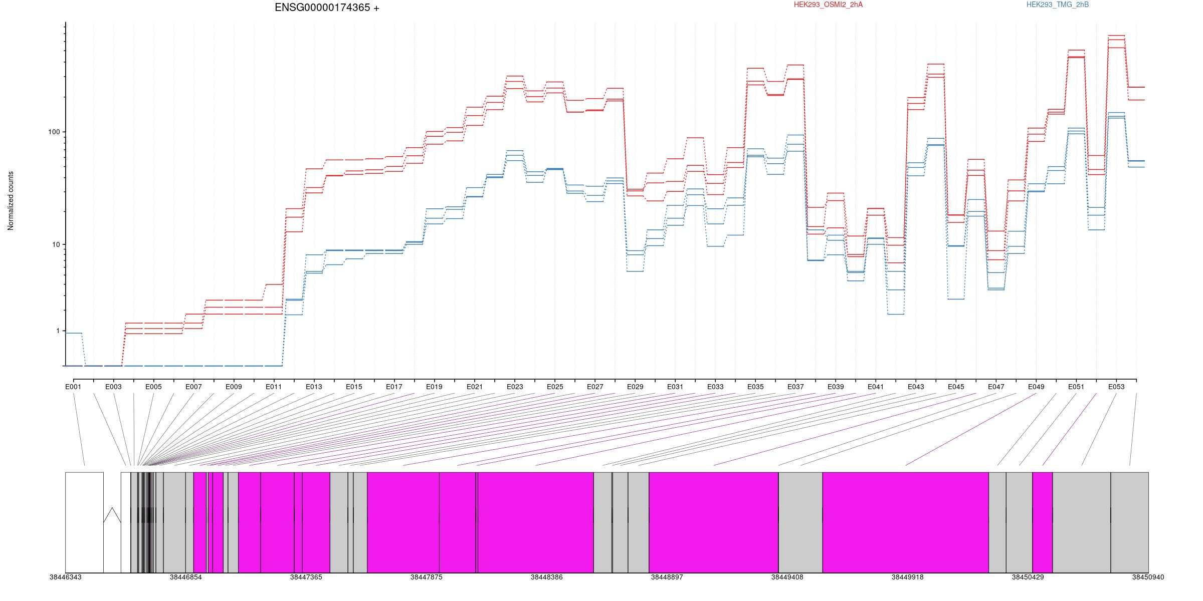The image size is (1203, 601).
Task: Click the magenta exon block above 38449918
Action: [x=905, y=522]
